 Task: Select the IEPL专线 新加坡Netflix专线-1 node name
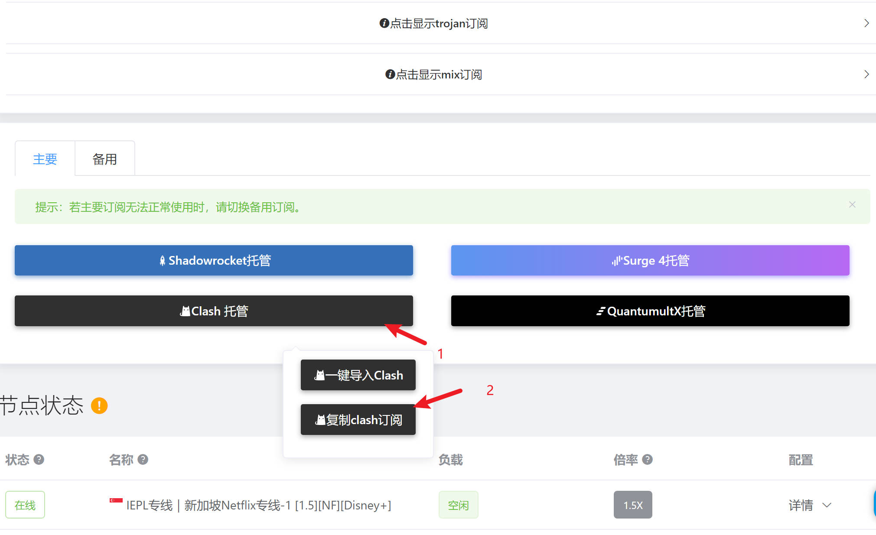click(x=259, y=505)
